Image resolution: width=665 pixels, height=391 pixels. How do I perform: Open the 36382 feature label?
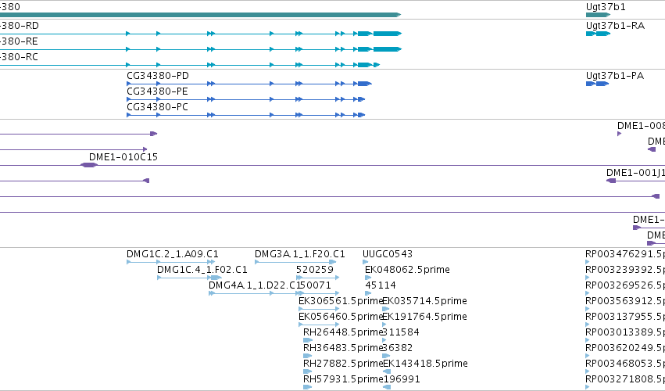click(398, 348)
